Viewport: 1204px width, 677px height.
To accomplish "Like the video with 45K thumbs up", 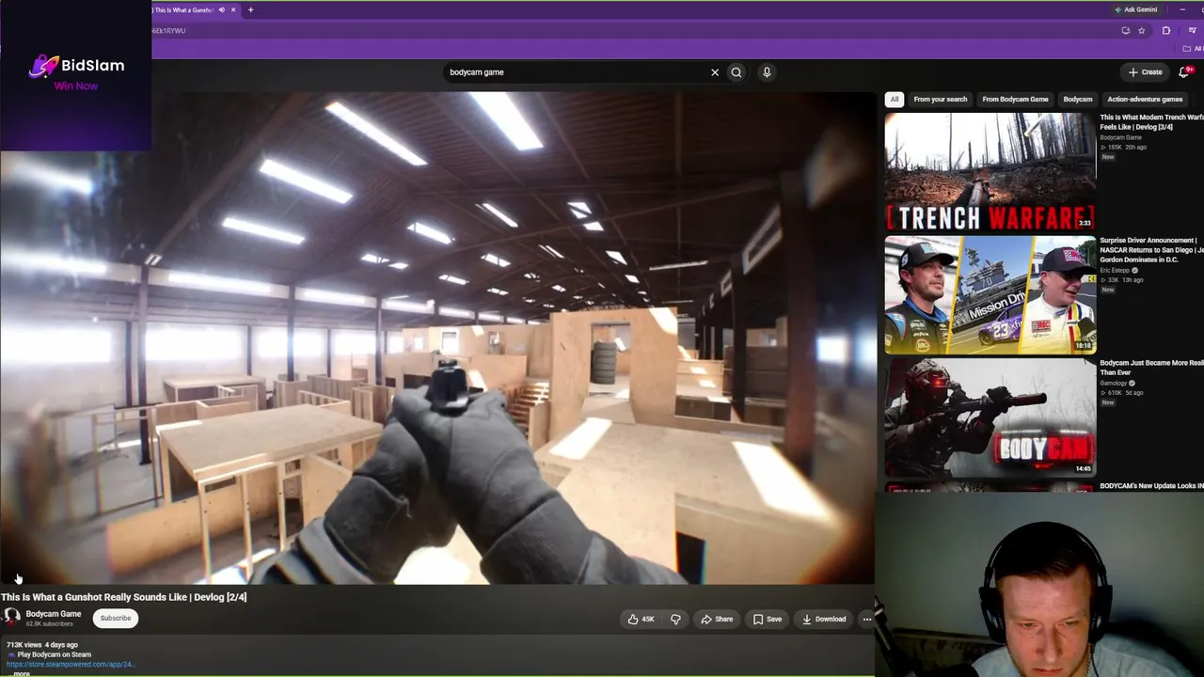I will (642, 619).
